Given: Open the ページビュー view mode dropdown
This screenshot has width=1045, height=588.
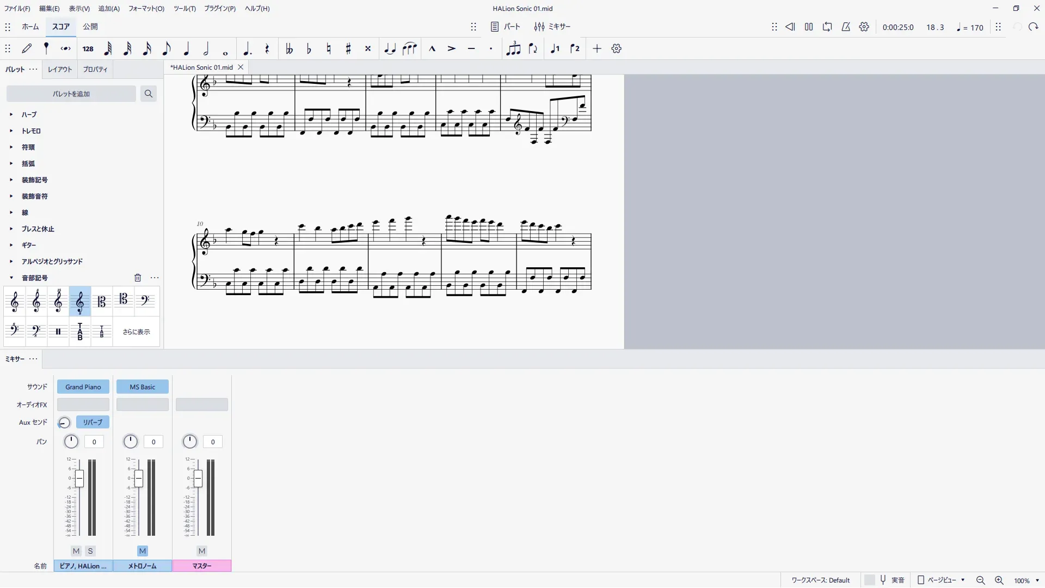Looking at the screenshot, I should [x=942, y=580].
